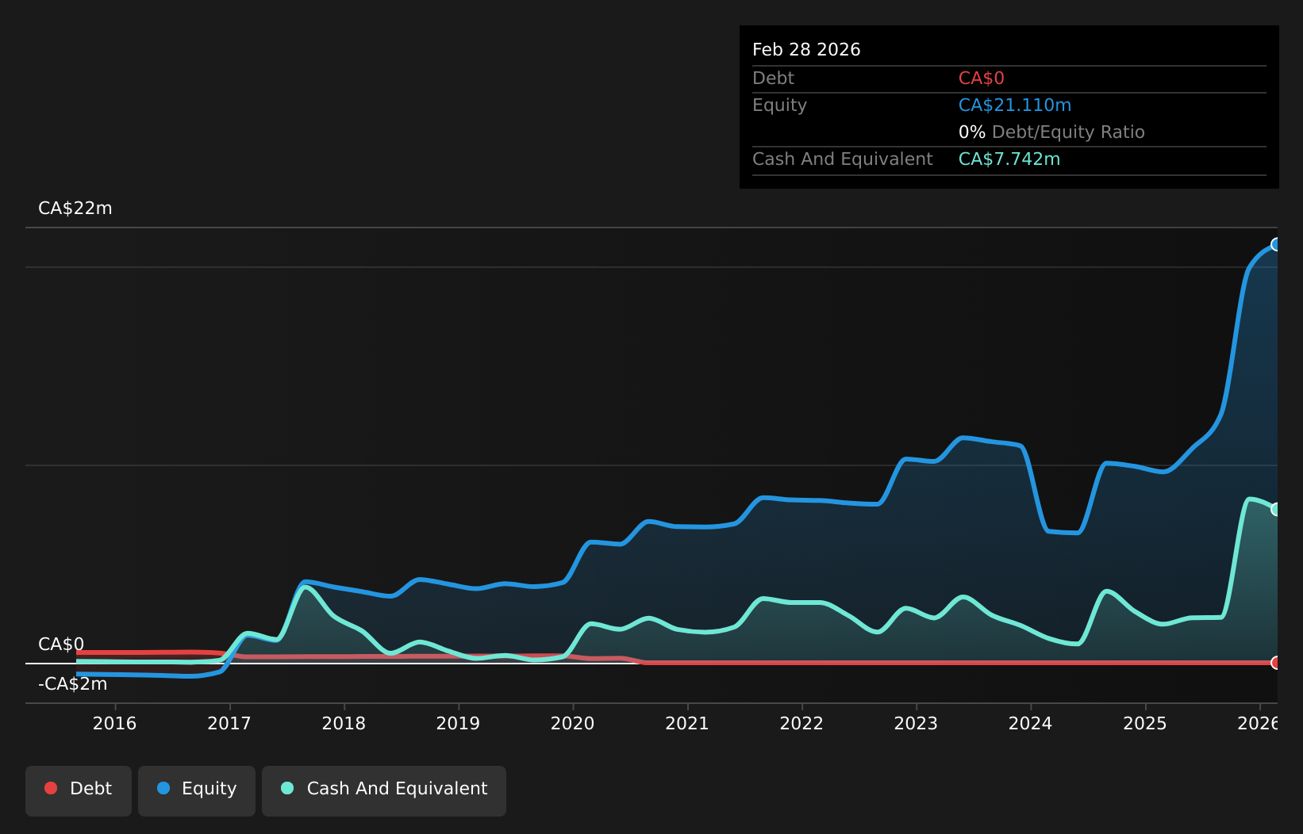
Task: Click the Feb 28 2026 tooltip date
Action: (806, 50)
